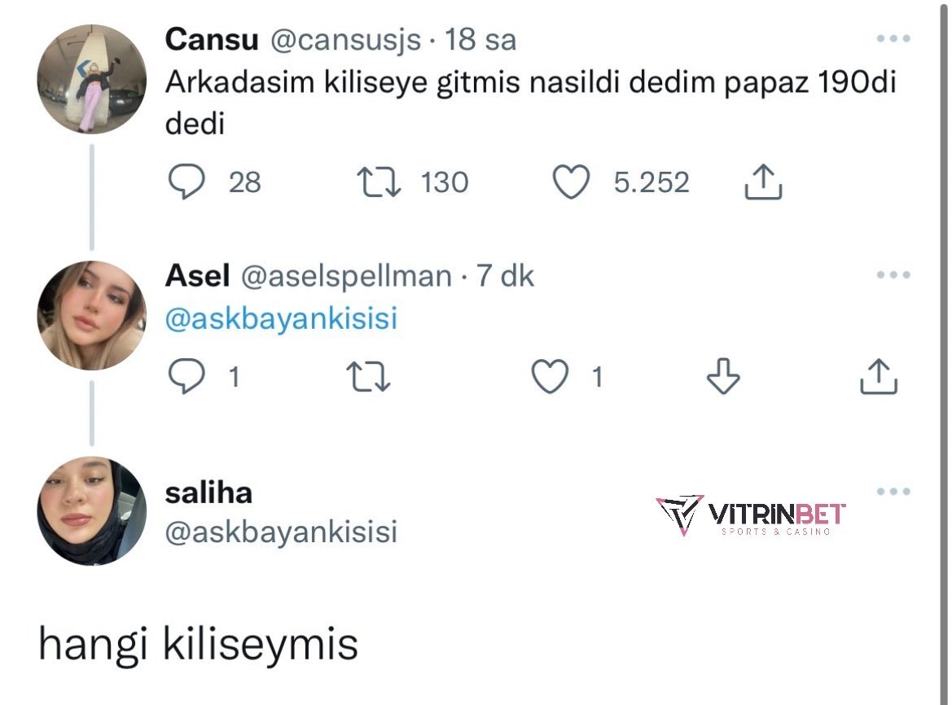Open more options on Asel's tweet

click(893, 275)
